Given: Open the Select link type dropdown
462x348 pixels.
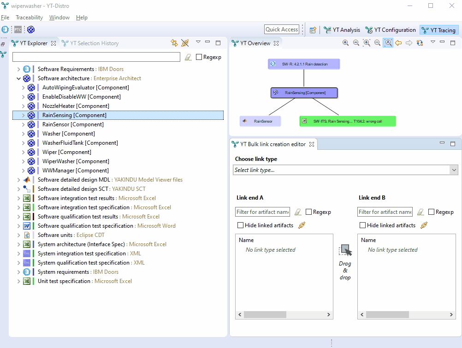Looking at the screenshot, I should click(345, 170).
